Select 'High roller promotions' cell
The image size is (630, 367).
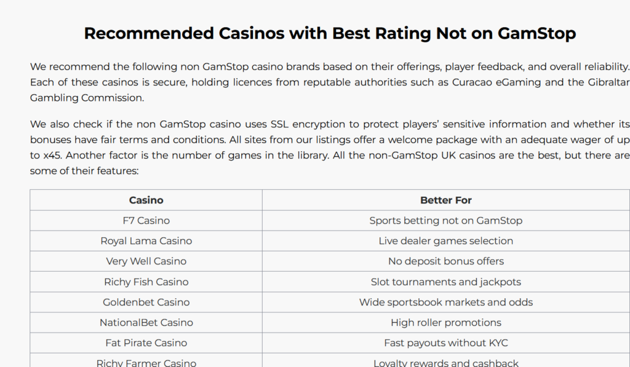pyautogui.click(x=446, y=322)
